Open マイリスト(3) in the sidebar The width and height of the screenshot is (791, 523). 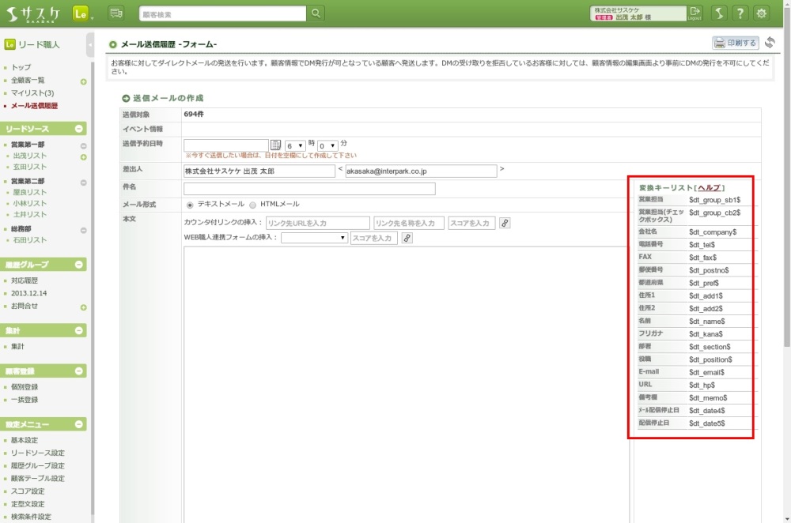[32, 93]
